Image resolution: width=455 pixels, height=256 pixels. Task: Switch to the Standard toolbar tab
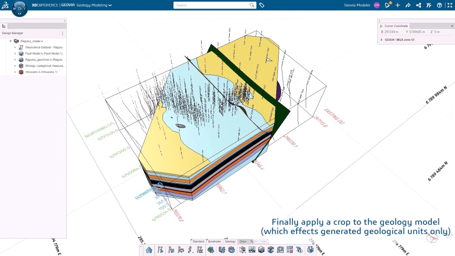pyautogui.click(x=198, y=241)
